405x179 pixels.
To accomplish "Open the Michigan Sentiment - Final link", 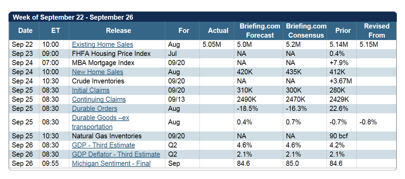I will pos(111,163).
